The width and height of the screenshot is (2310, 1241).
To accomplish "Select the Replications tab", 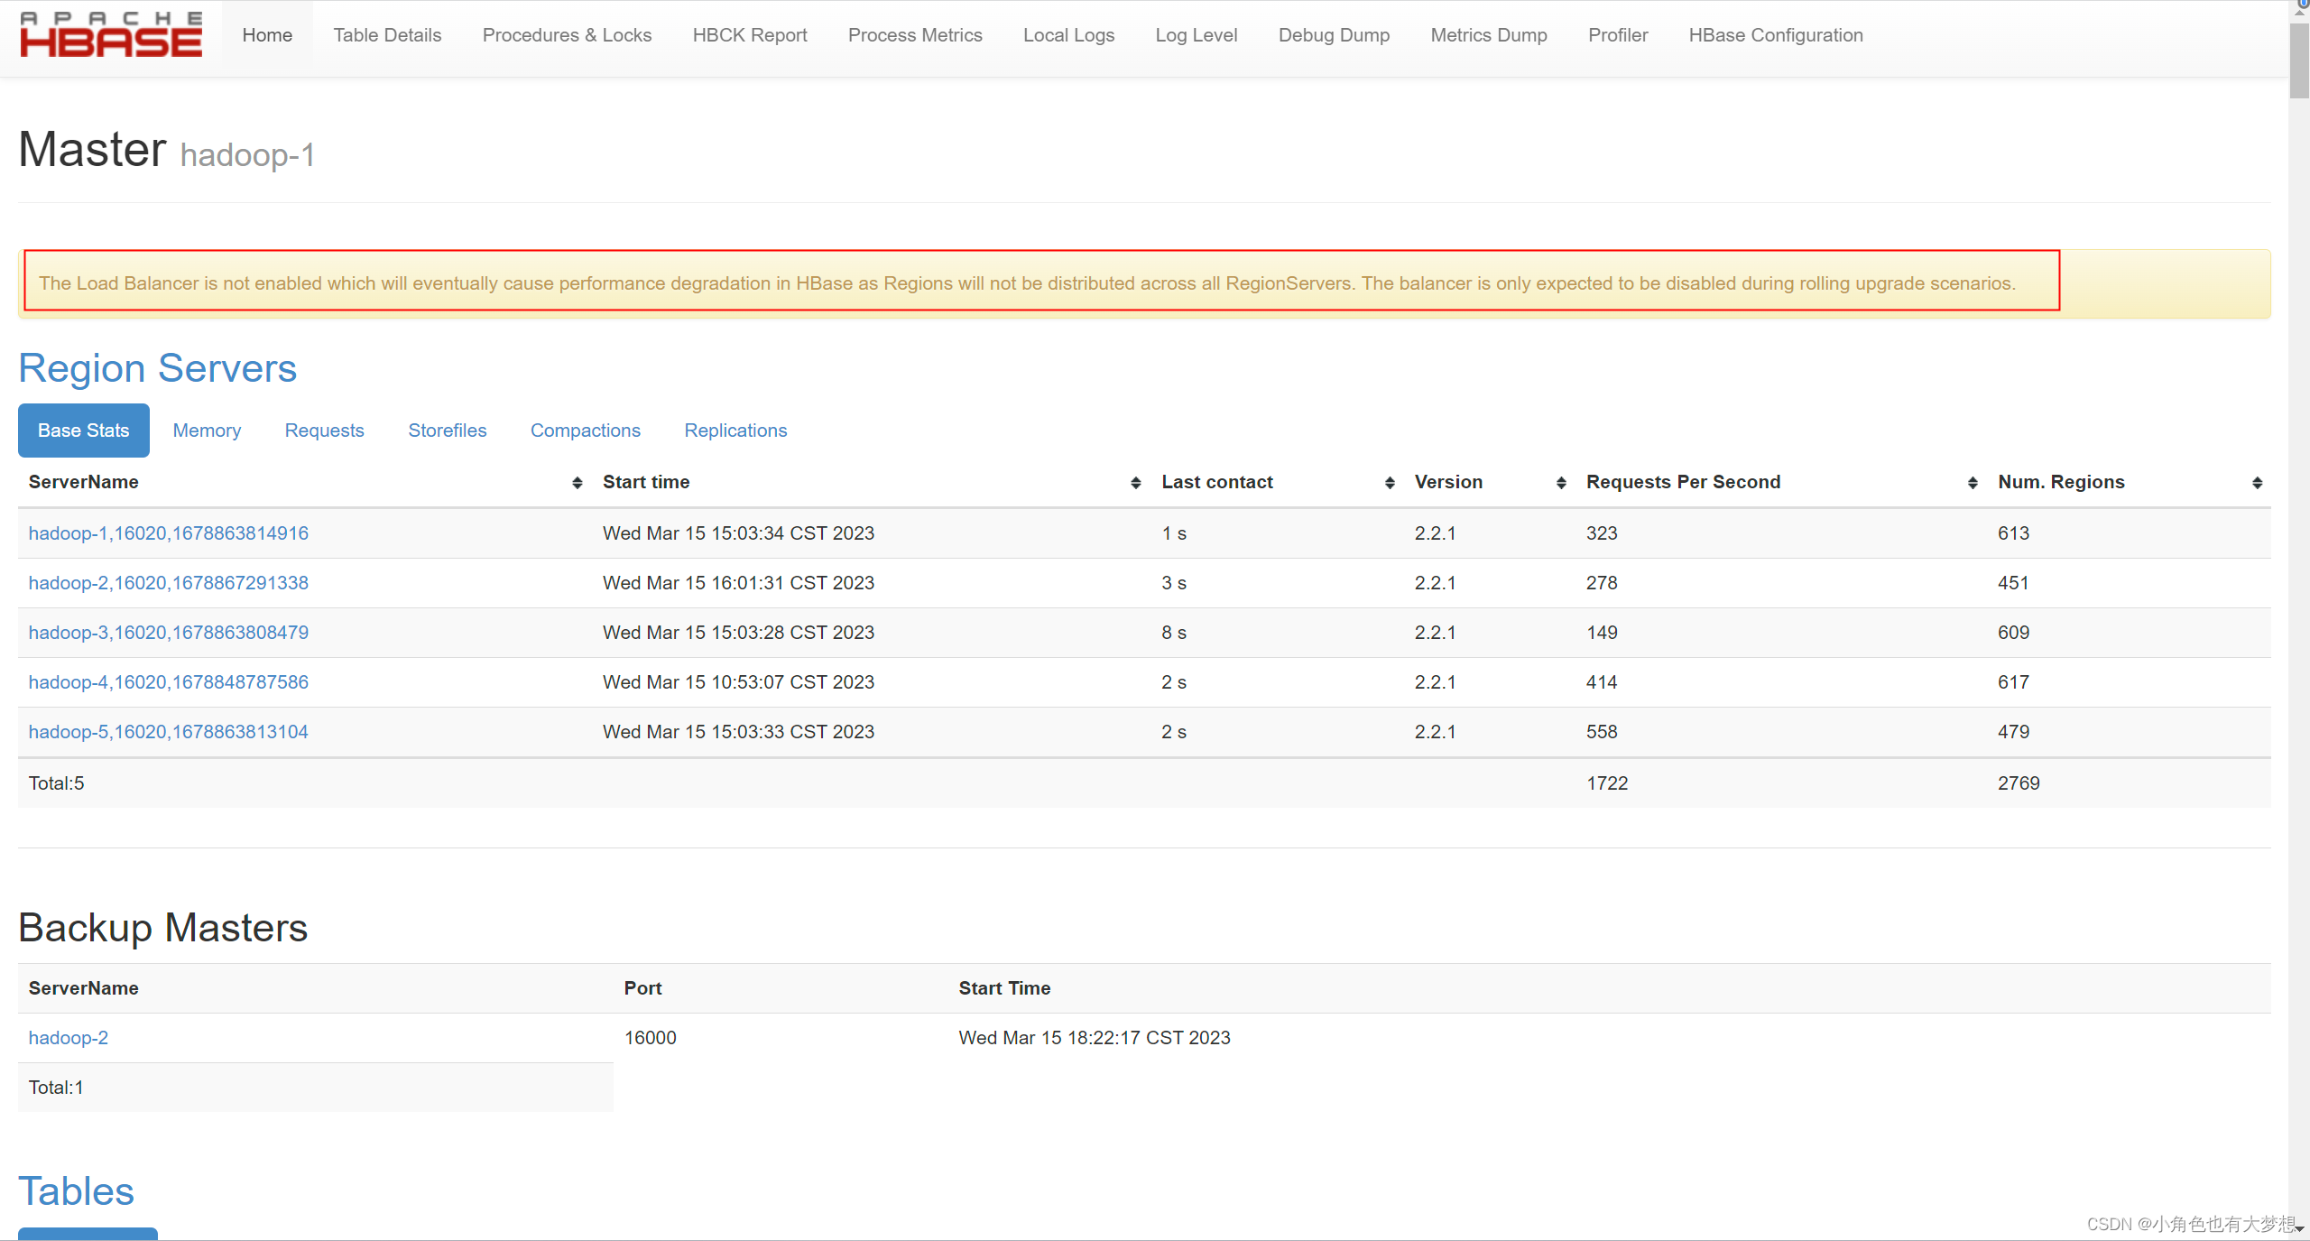I will [735, 431].
